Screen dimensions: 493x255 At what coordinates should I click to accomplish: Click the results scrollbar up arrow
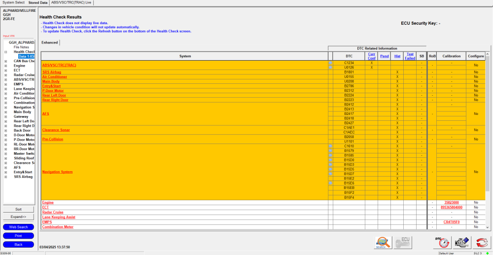[x=488, y=54]
